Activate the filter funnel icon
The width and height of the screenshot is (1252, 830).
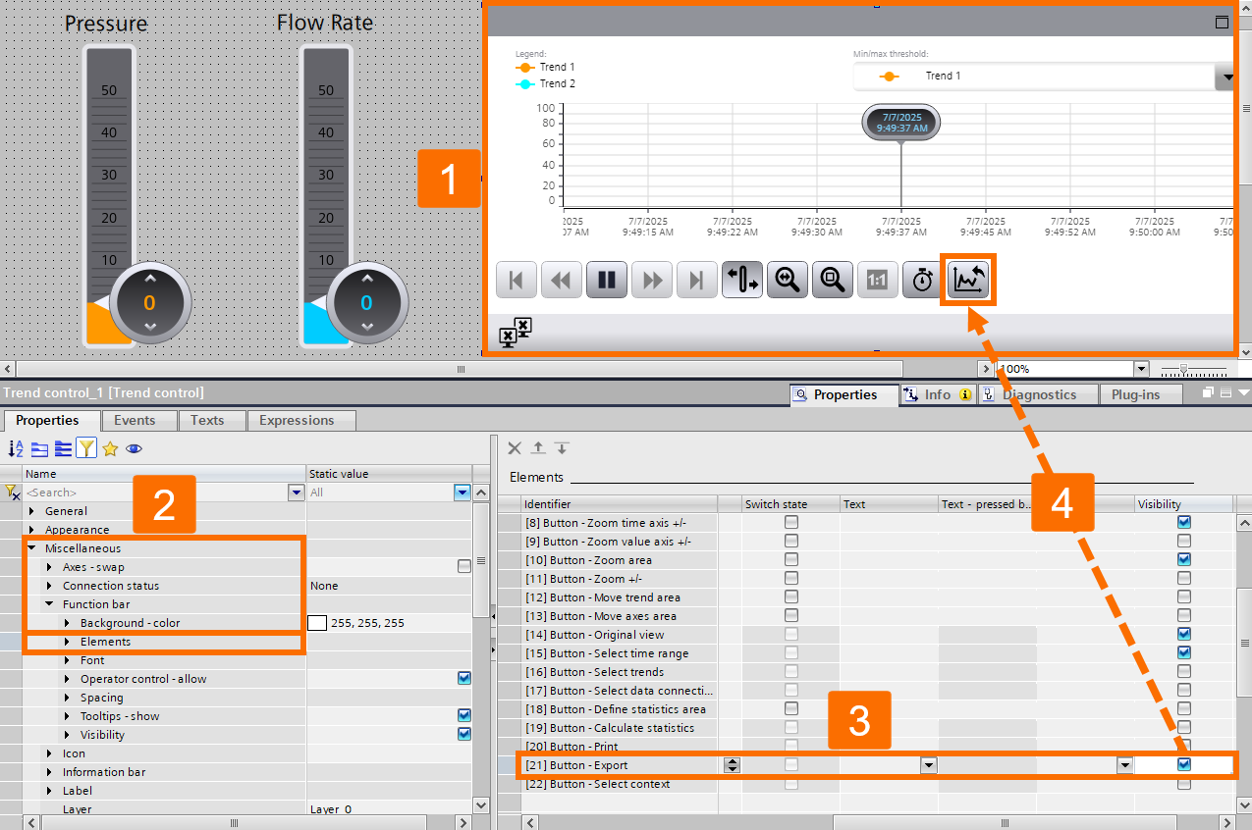pyautogui.click(x=85, y=448)
